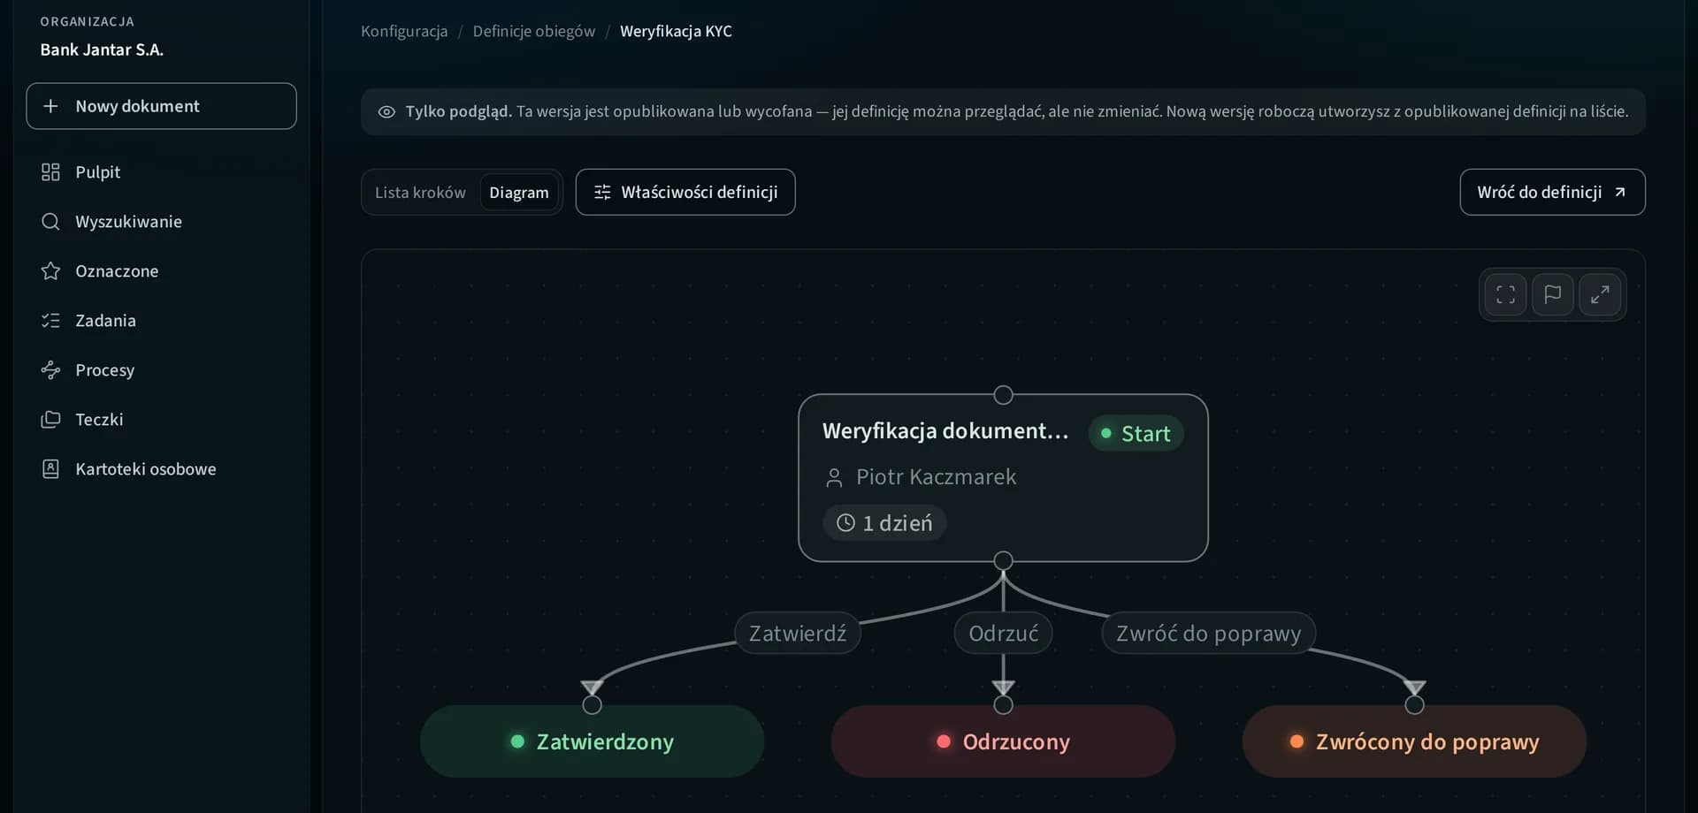Click the Odrzucony end state node
The width and height of the screenshot is (1698, 813).
pyautogui.click(x=1003, y=741)
